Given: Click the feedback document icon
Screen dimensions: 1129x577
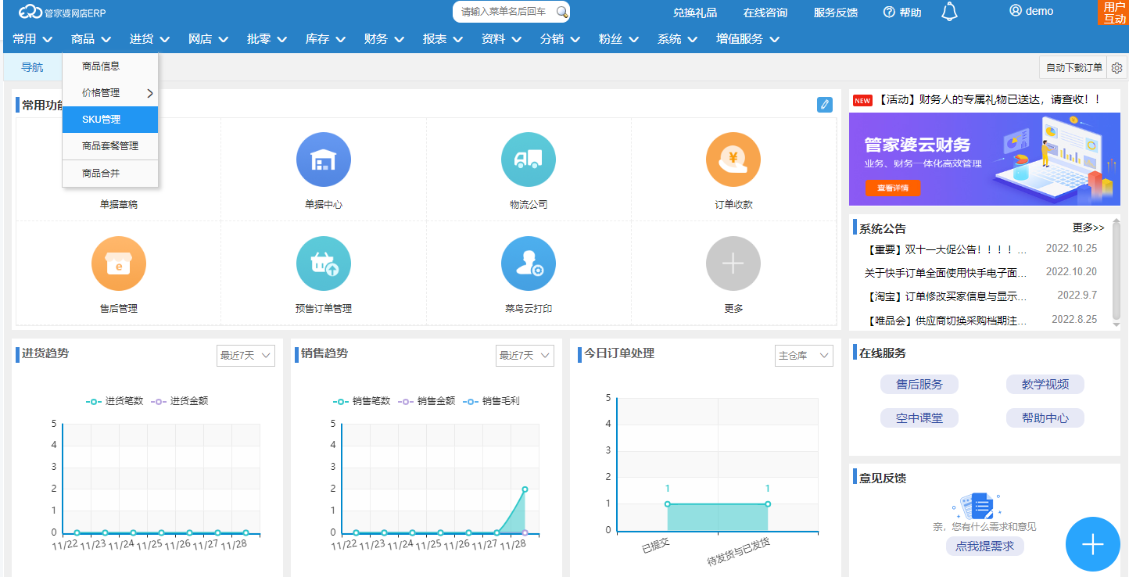Looking at the screenshot, I should pyautogui.click(x=977, y=507).
